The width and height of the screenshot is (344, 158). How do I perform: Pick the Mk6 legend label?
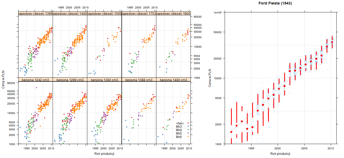[x=179, y=137]
